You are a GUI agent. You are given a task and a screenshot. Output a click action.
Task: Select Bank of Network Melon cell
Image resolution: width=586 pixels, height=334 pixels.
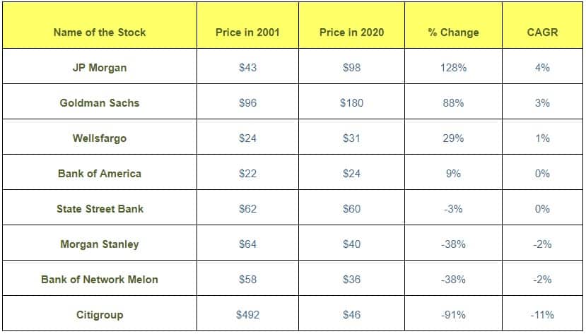pos(100,279)
